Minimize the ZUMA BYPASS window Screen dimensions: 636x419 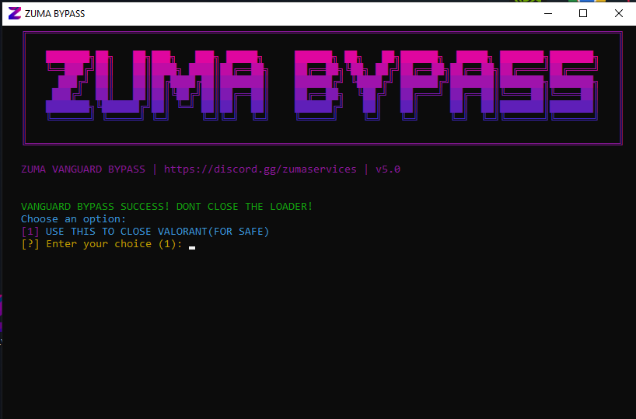click(548, 13)
